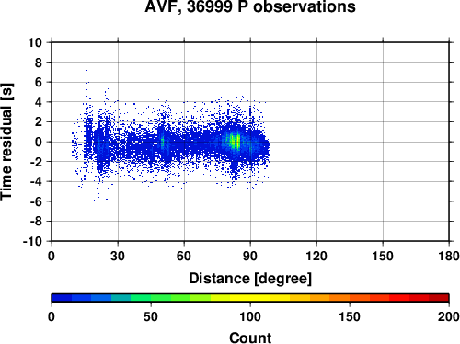Screen dimensions: 460x344
Task: Click the green-yellow density hotspot near 85 degrees
Action: pyautogui.click(x=235, y=142)
